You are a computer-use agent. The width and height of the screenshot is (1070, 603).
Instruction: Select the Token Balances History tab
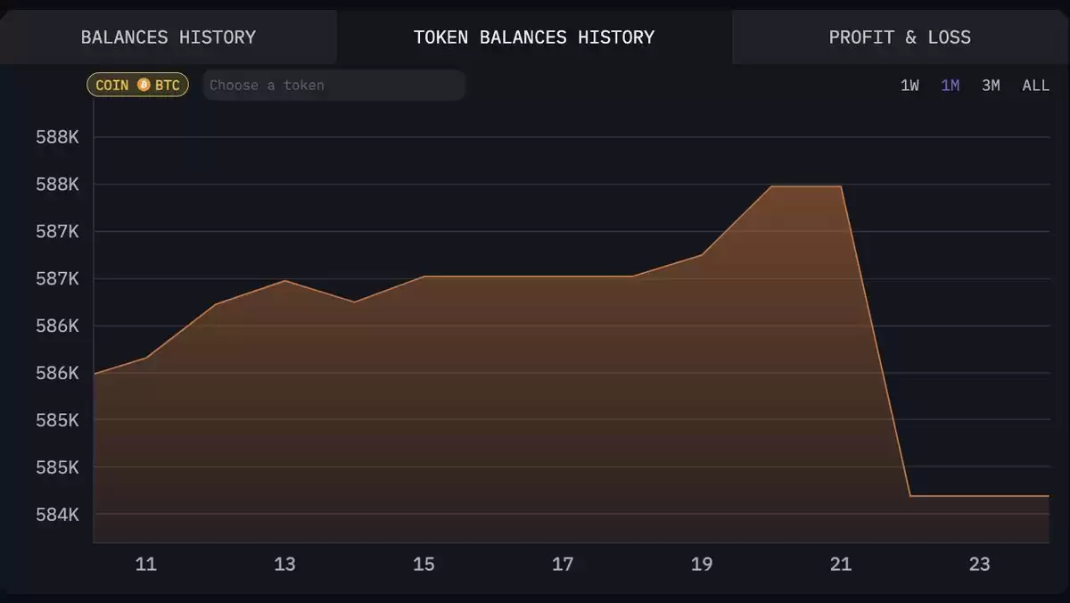pyautogui.click(x=534, y=37)
